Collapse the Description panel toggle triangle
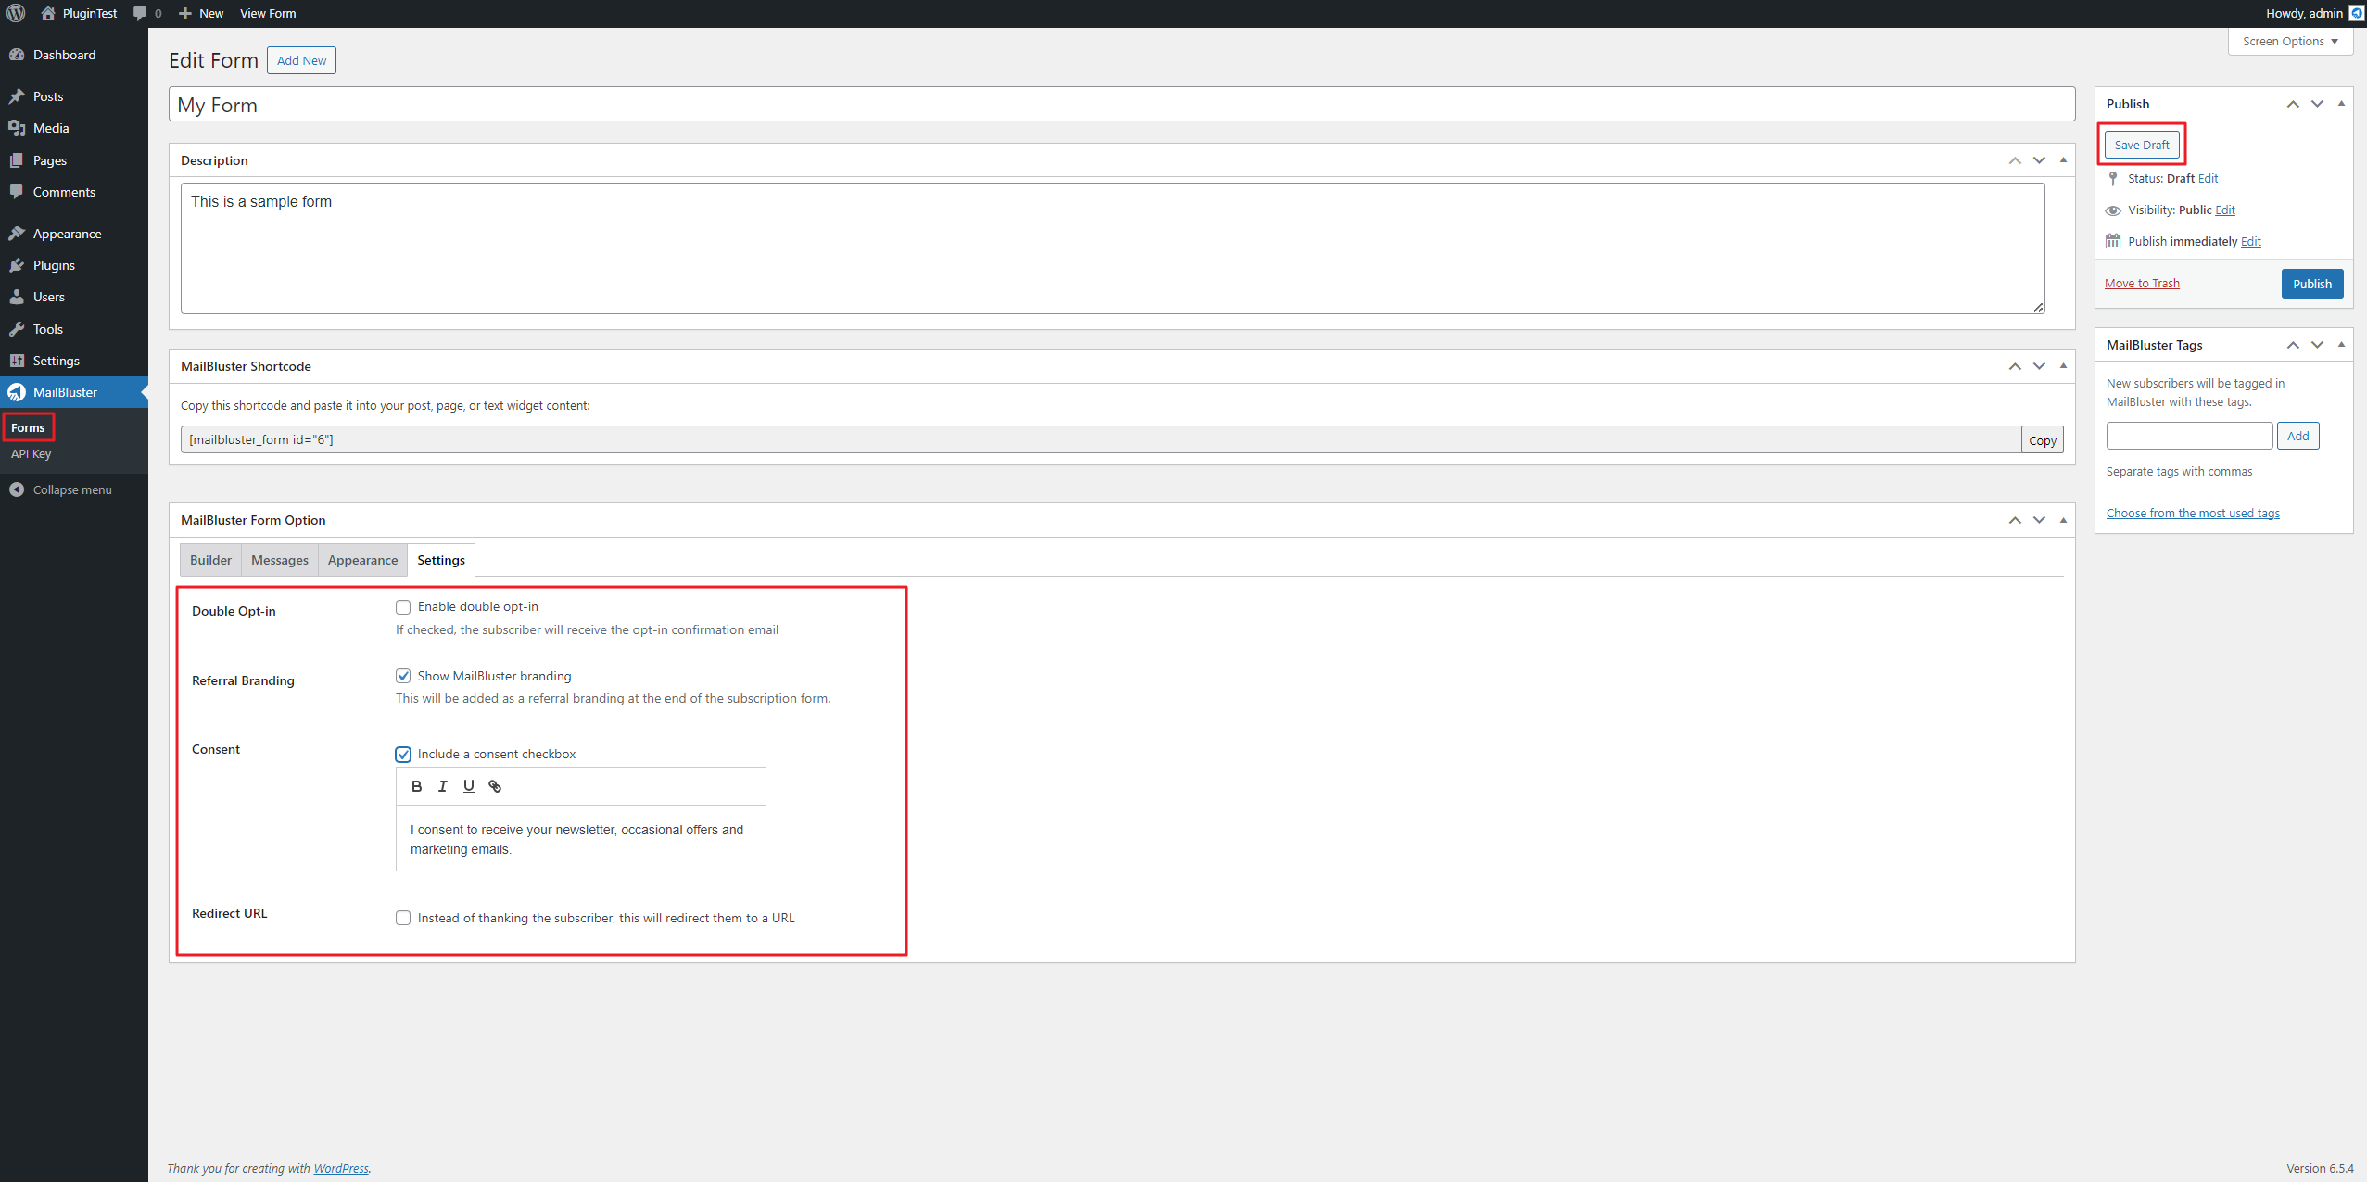The image size is (2367, 1182). [2063, 160]
